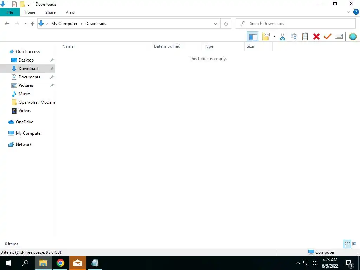
Task: Click the Computer zone in status bar
Action: 321,252
